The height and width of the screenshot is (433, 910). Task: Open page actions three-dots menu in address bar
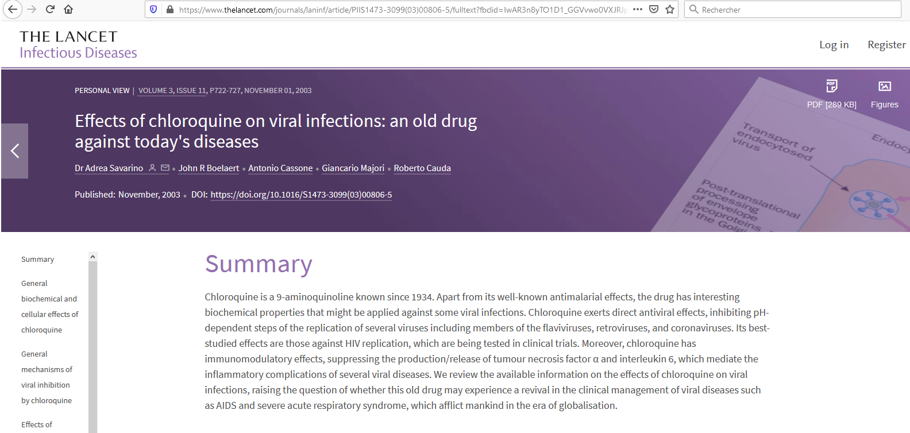[x=638, y=9]
